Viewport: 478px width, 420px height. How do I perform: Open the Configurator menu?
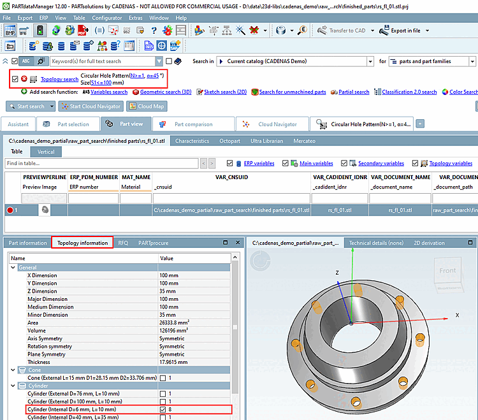pos(106,18)
